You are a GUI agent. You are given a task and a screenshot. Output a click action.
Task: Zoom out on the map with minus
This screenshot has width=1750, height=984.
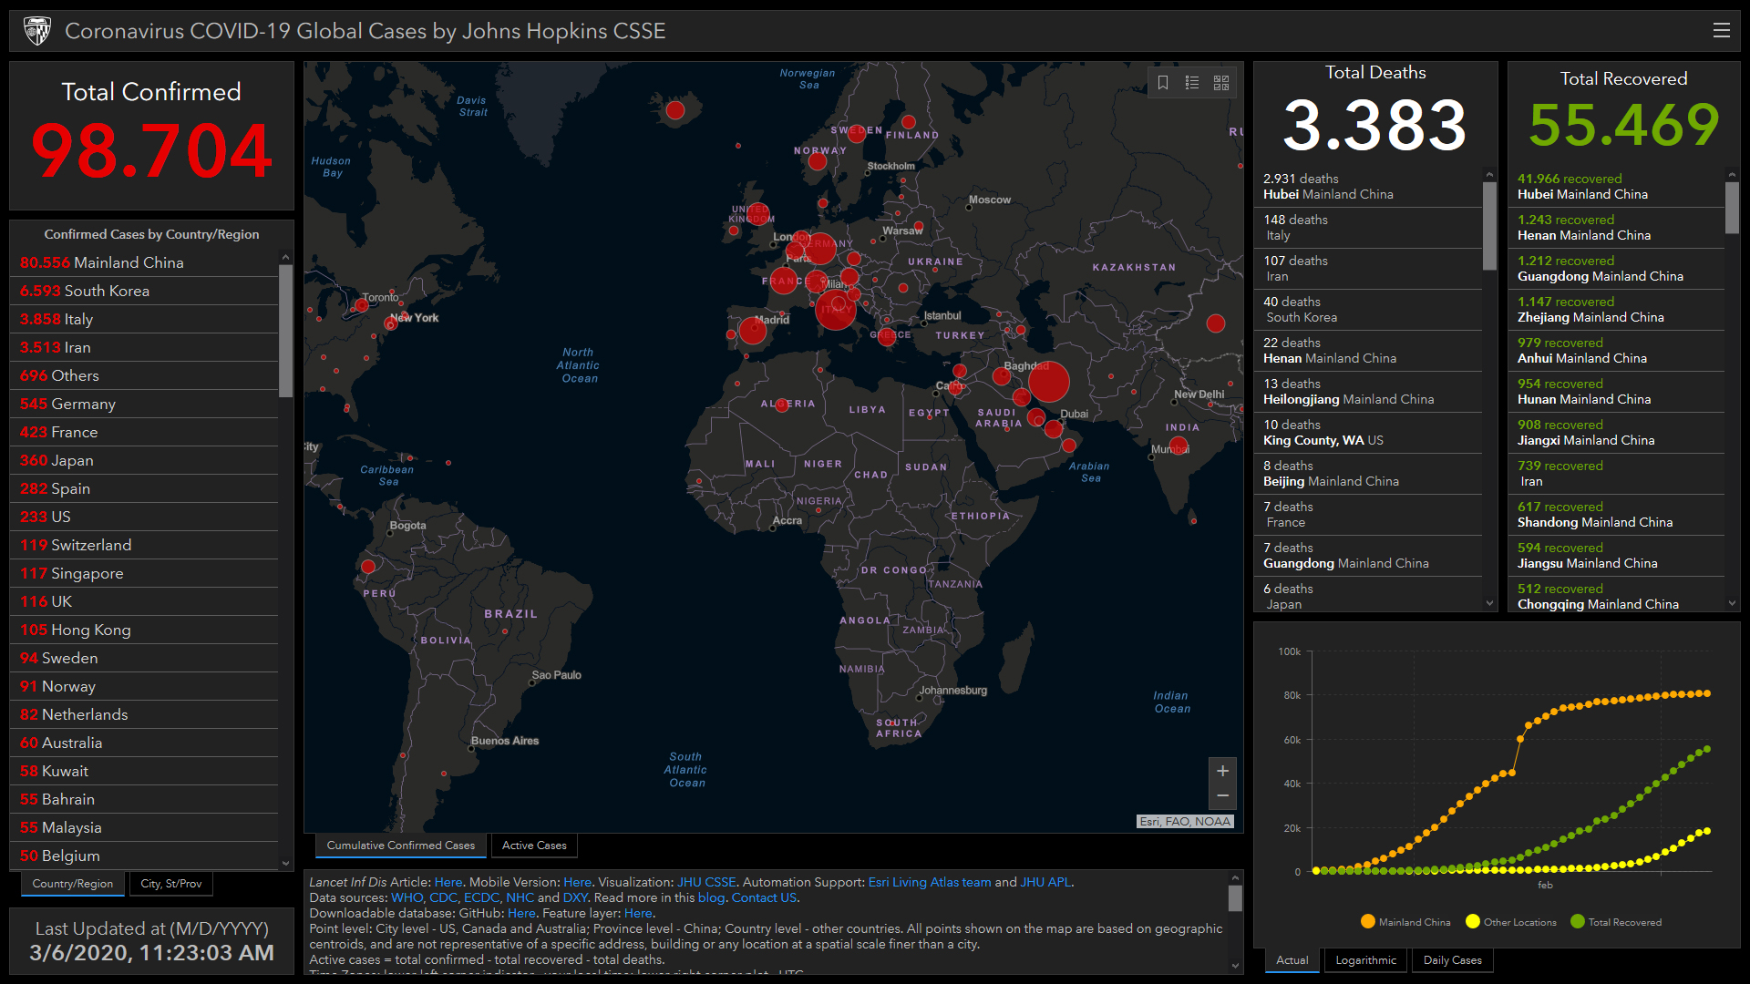(1222, 796)
